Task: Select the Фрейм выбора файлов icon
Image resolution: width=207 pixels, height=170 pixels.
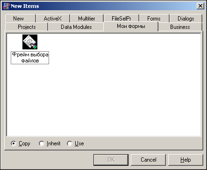Action: point(30,42)
